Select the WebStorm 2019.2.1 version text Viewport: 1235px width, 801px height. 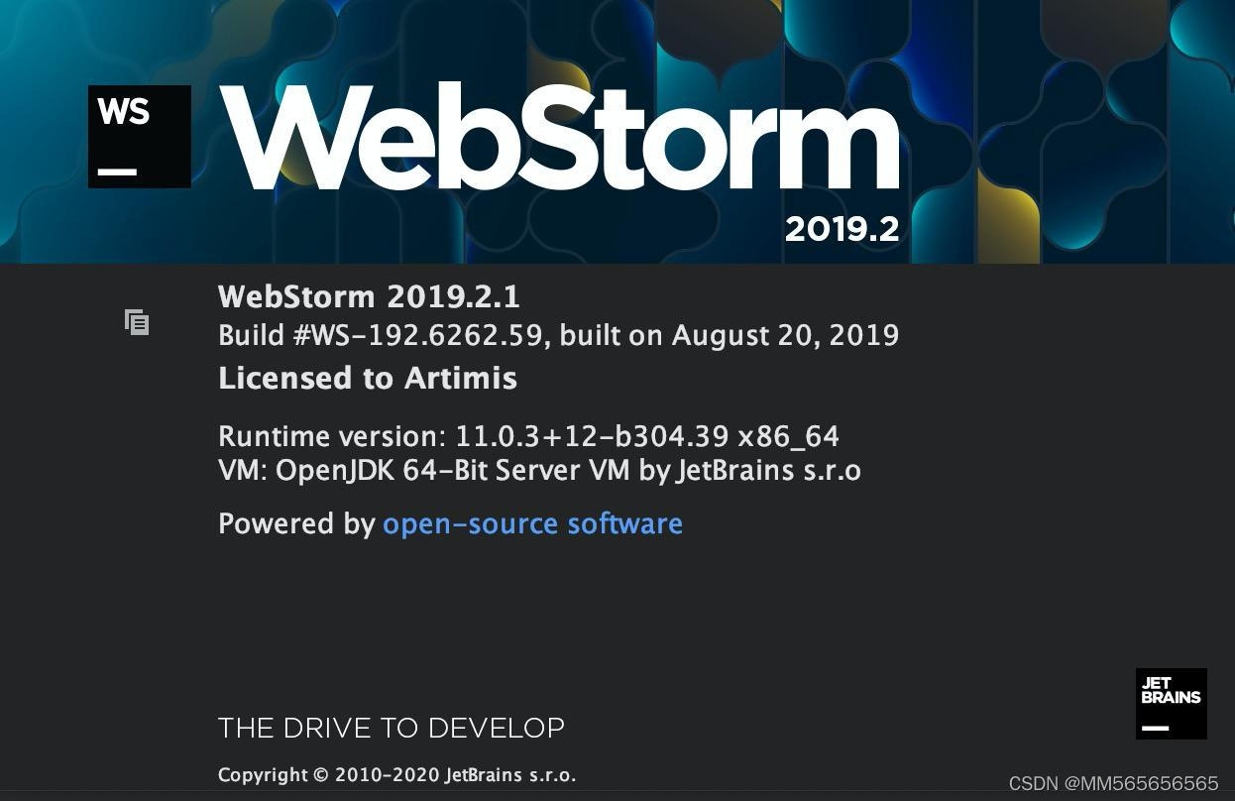click(369, 296)
